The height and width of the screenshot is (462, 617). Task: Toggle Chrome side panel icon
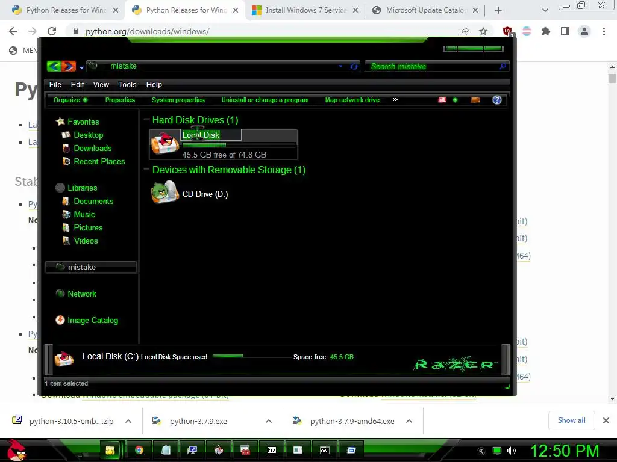[565, 31]
